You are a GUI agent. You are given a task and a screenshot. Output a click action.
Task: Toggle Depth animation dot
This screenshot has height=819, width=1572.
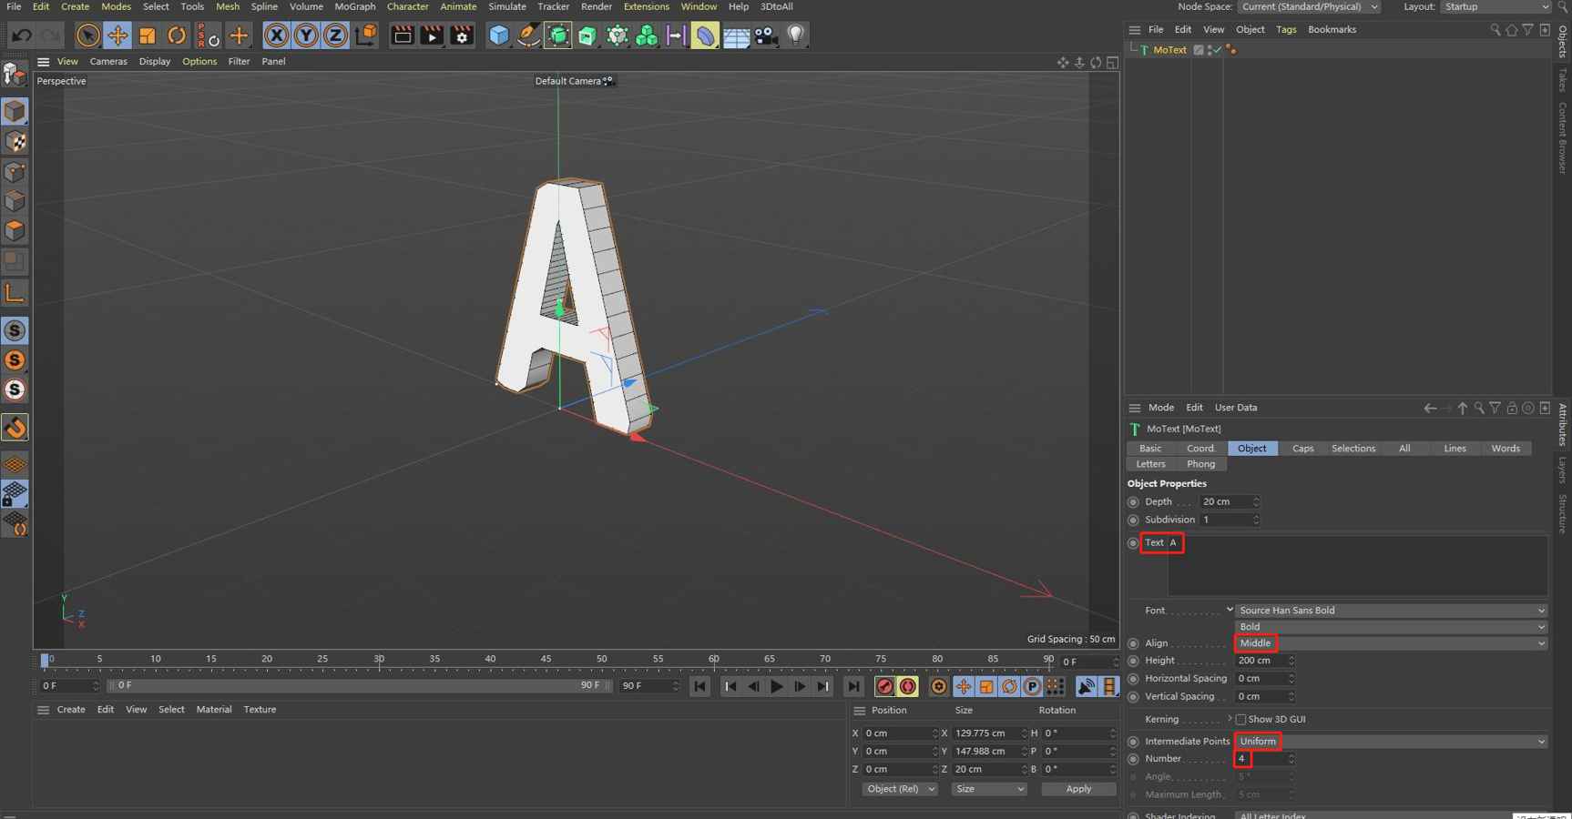coord(1133,502)
